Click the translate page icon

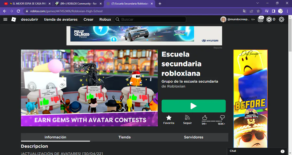pos(245,11)
